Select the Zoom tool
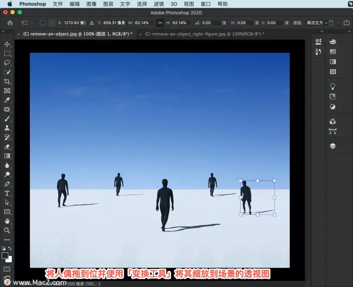The width and height of the screenshot is (353, 287). pos(7,230)
